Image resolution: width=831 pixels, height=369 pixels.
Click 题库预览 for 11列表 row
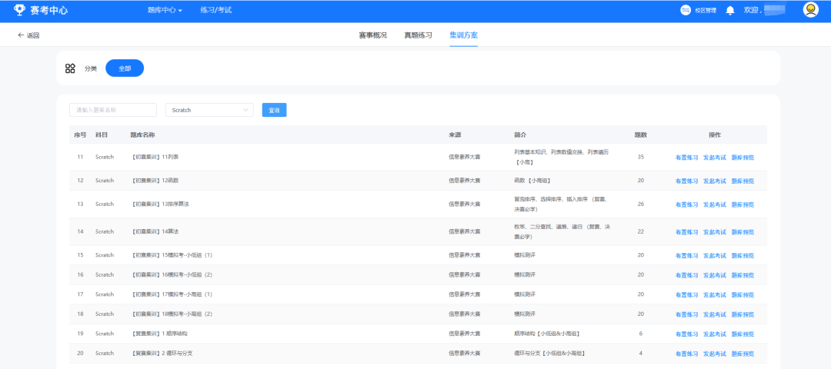click(743, 158)
